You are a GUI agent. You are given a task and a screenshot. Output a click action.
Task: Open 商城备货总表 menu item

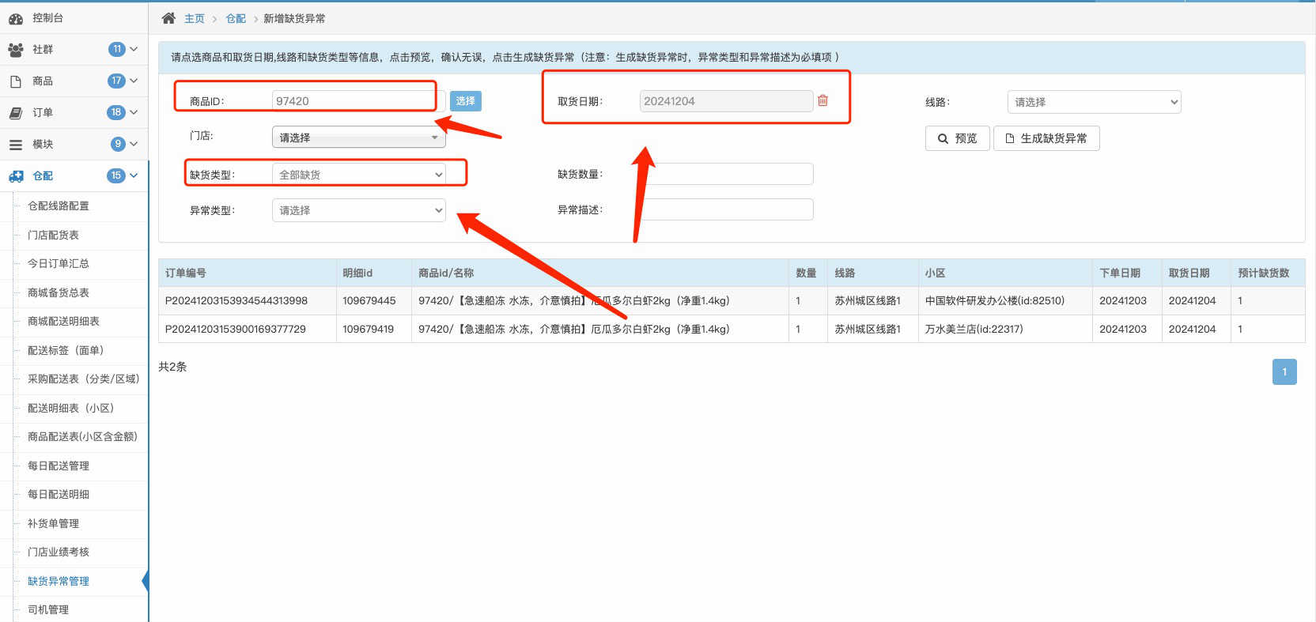coord(59,292)
